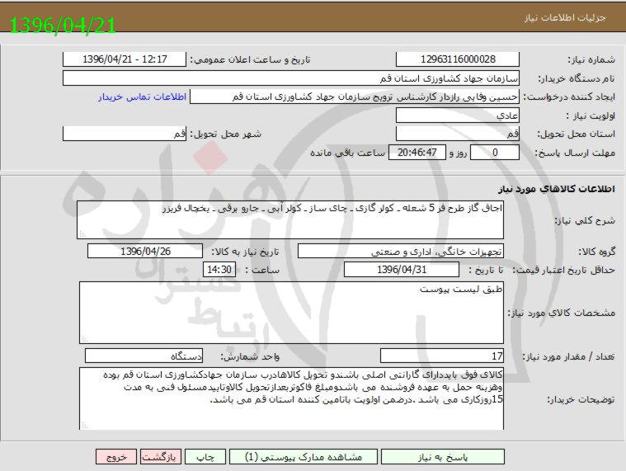Screen dimensions: 626x471
Task: Click the تاریخ نیاز به کالا field 1396/04/26
Action: click(x=145, y=251)
